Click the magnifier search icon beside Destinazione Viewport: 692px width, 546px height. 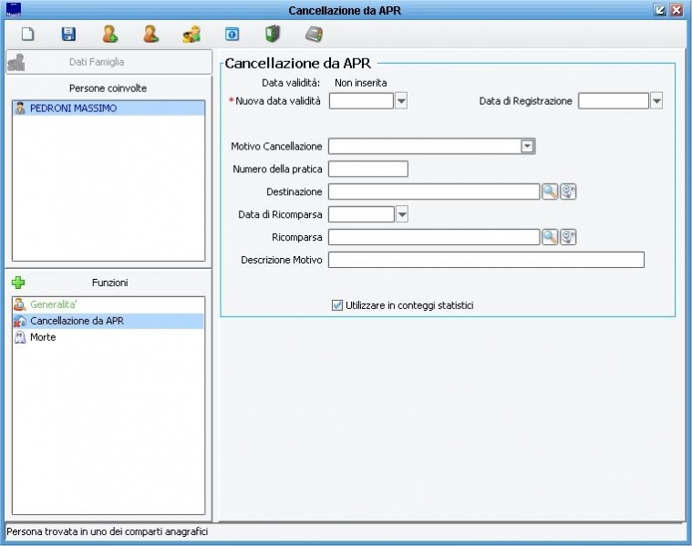point(550,191)
